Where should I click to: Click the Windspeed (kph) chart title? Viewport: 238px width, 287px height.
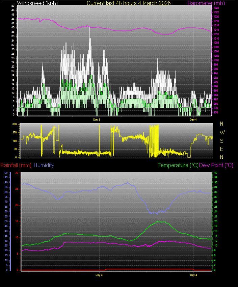37,3
